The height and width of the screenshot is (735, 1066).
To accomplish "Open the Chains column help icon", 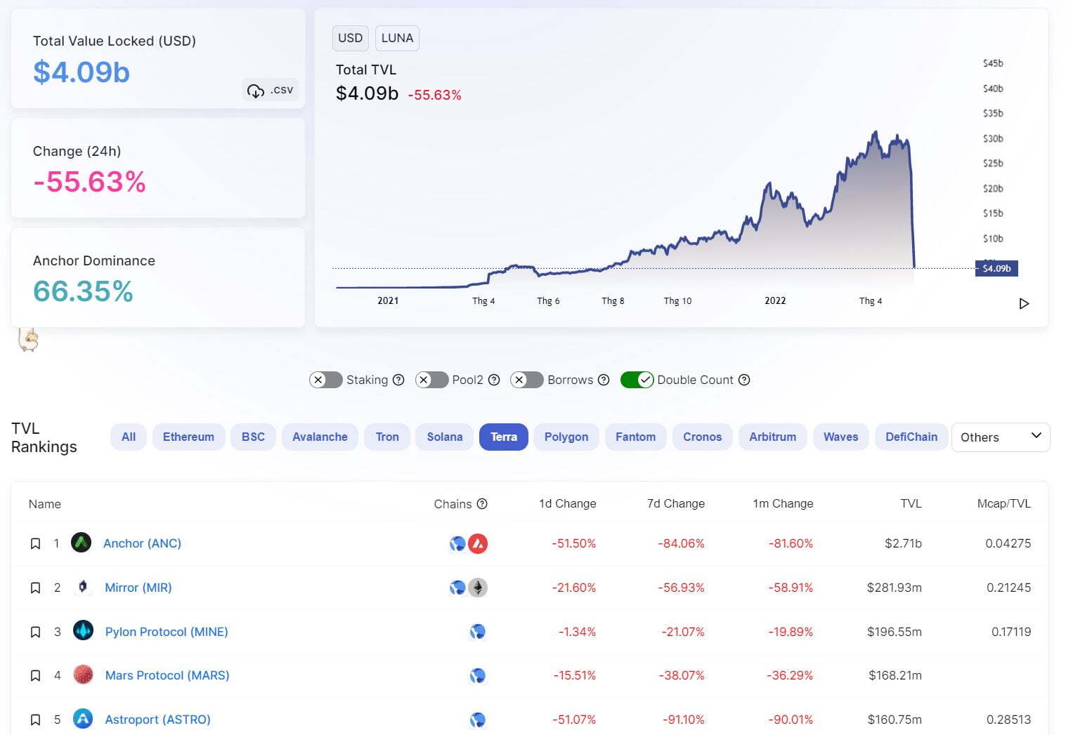I will pyautogui.click(x=482, y=504).
